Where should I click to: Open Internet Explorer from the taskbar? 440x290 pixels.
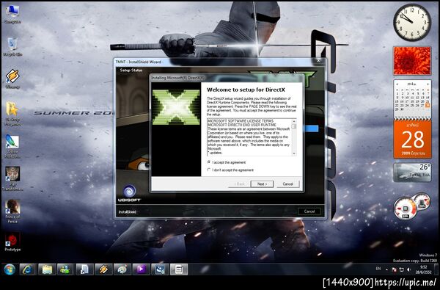tap(28, 269)
